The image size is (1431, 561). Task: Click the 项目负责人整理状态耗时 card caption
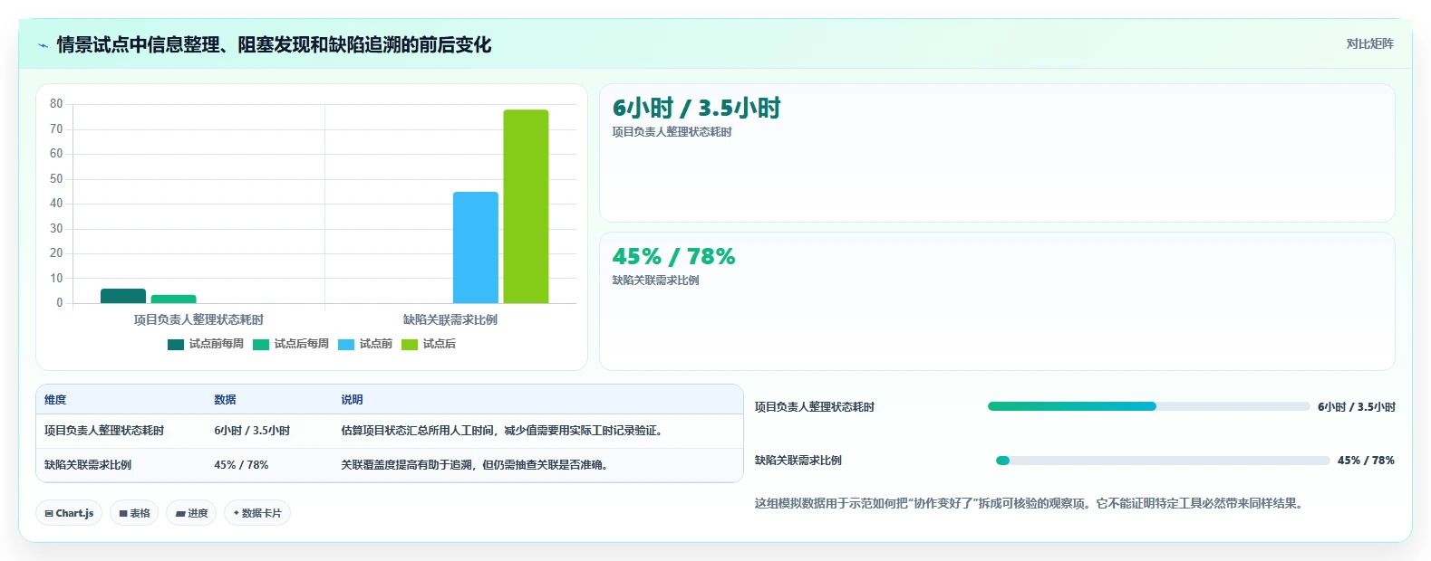point(672,132)
